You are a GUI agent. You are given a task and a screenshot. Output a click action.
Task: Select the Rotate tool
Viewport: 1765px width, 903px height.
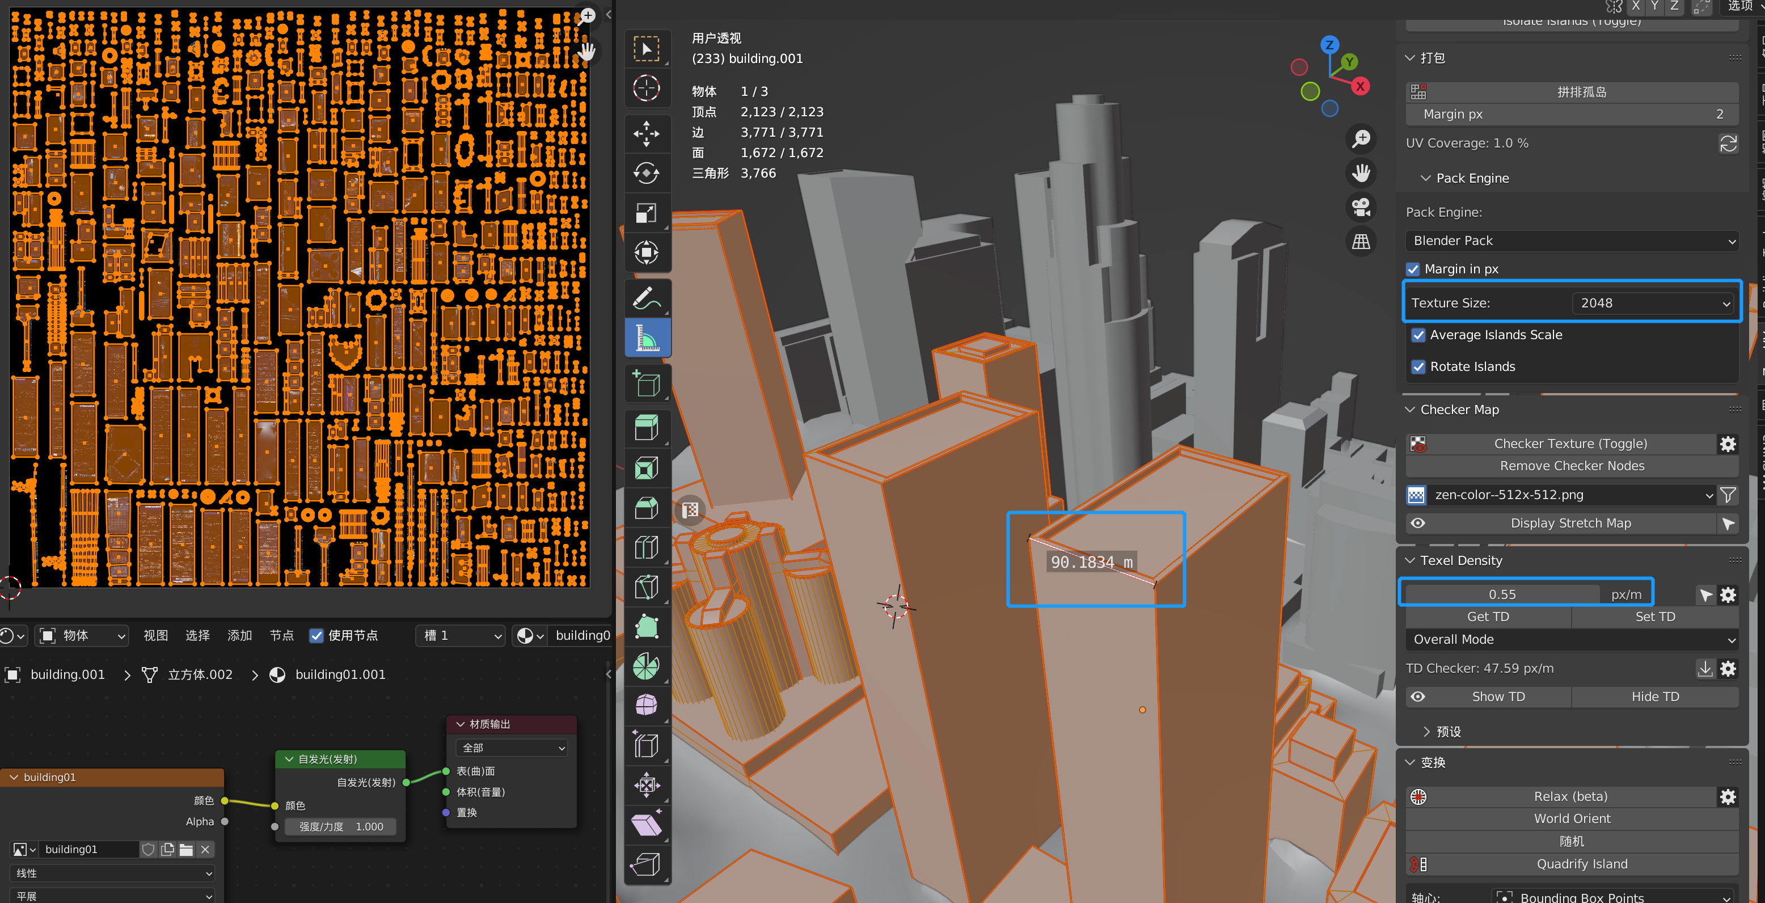[x=646, y=172]
